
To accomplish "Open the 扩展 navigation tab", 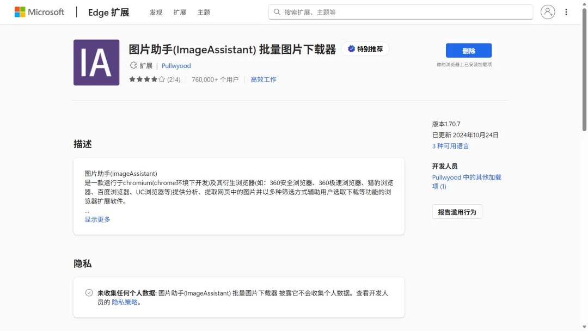I will click(180, 13).
